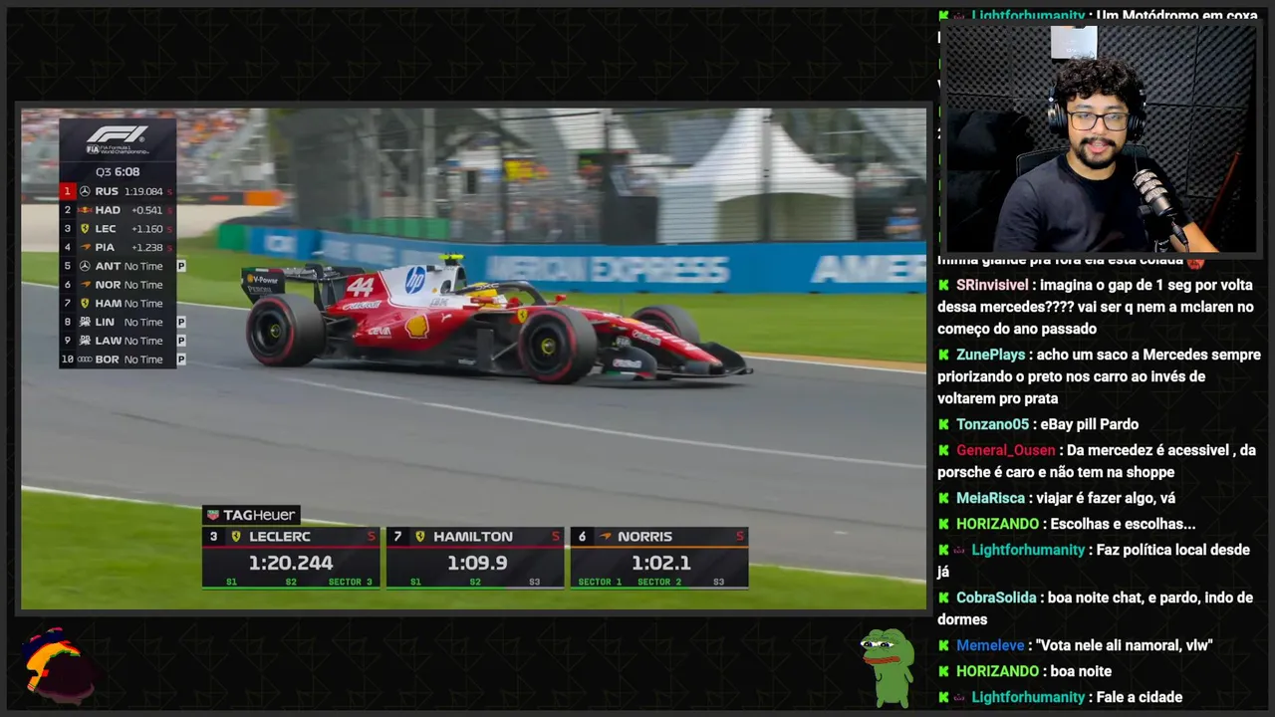This screenshot has height=717, width=1275.
Task: Click the Audi rings logo beside BOR
Action: 85,359
